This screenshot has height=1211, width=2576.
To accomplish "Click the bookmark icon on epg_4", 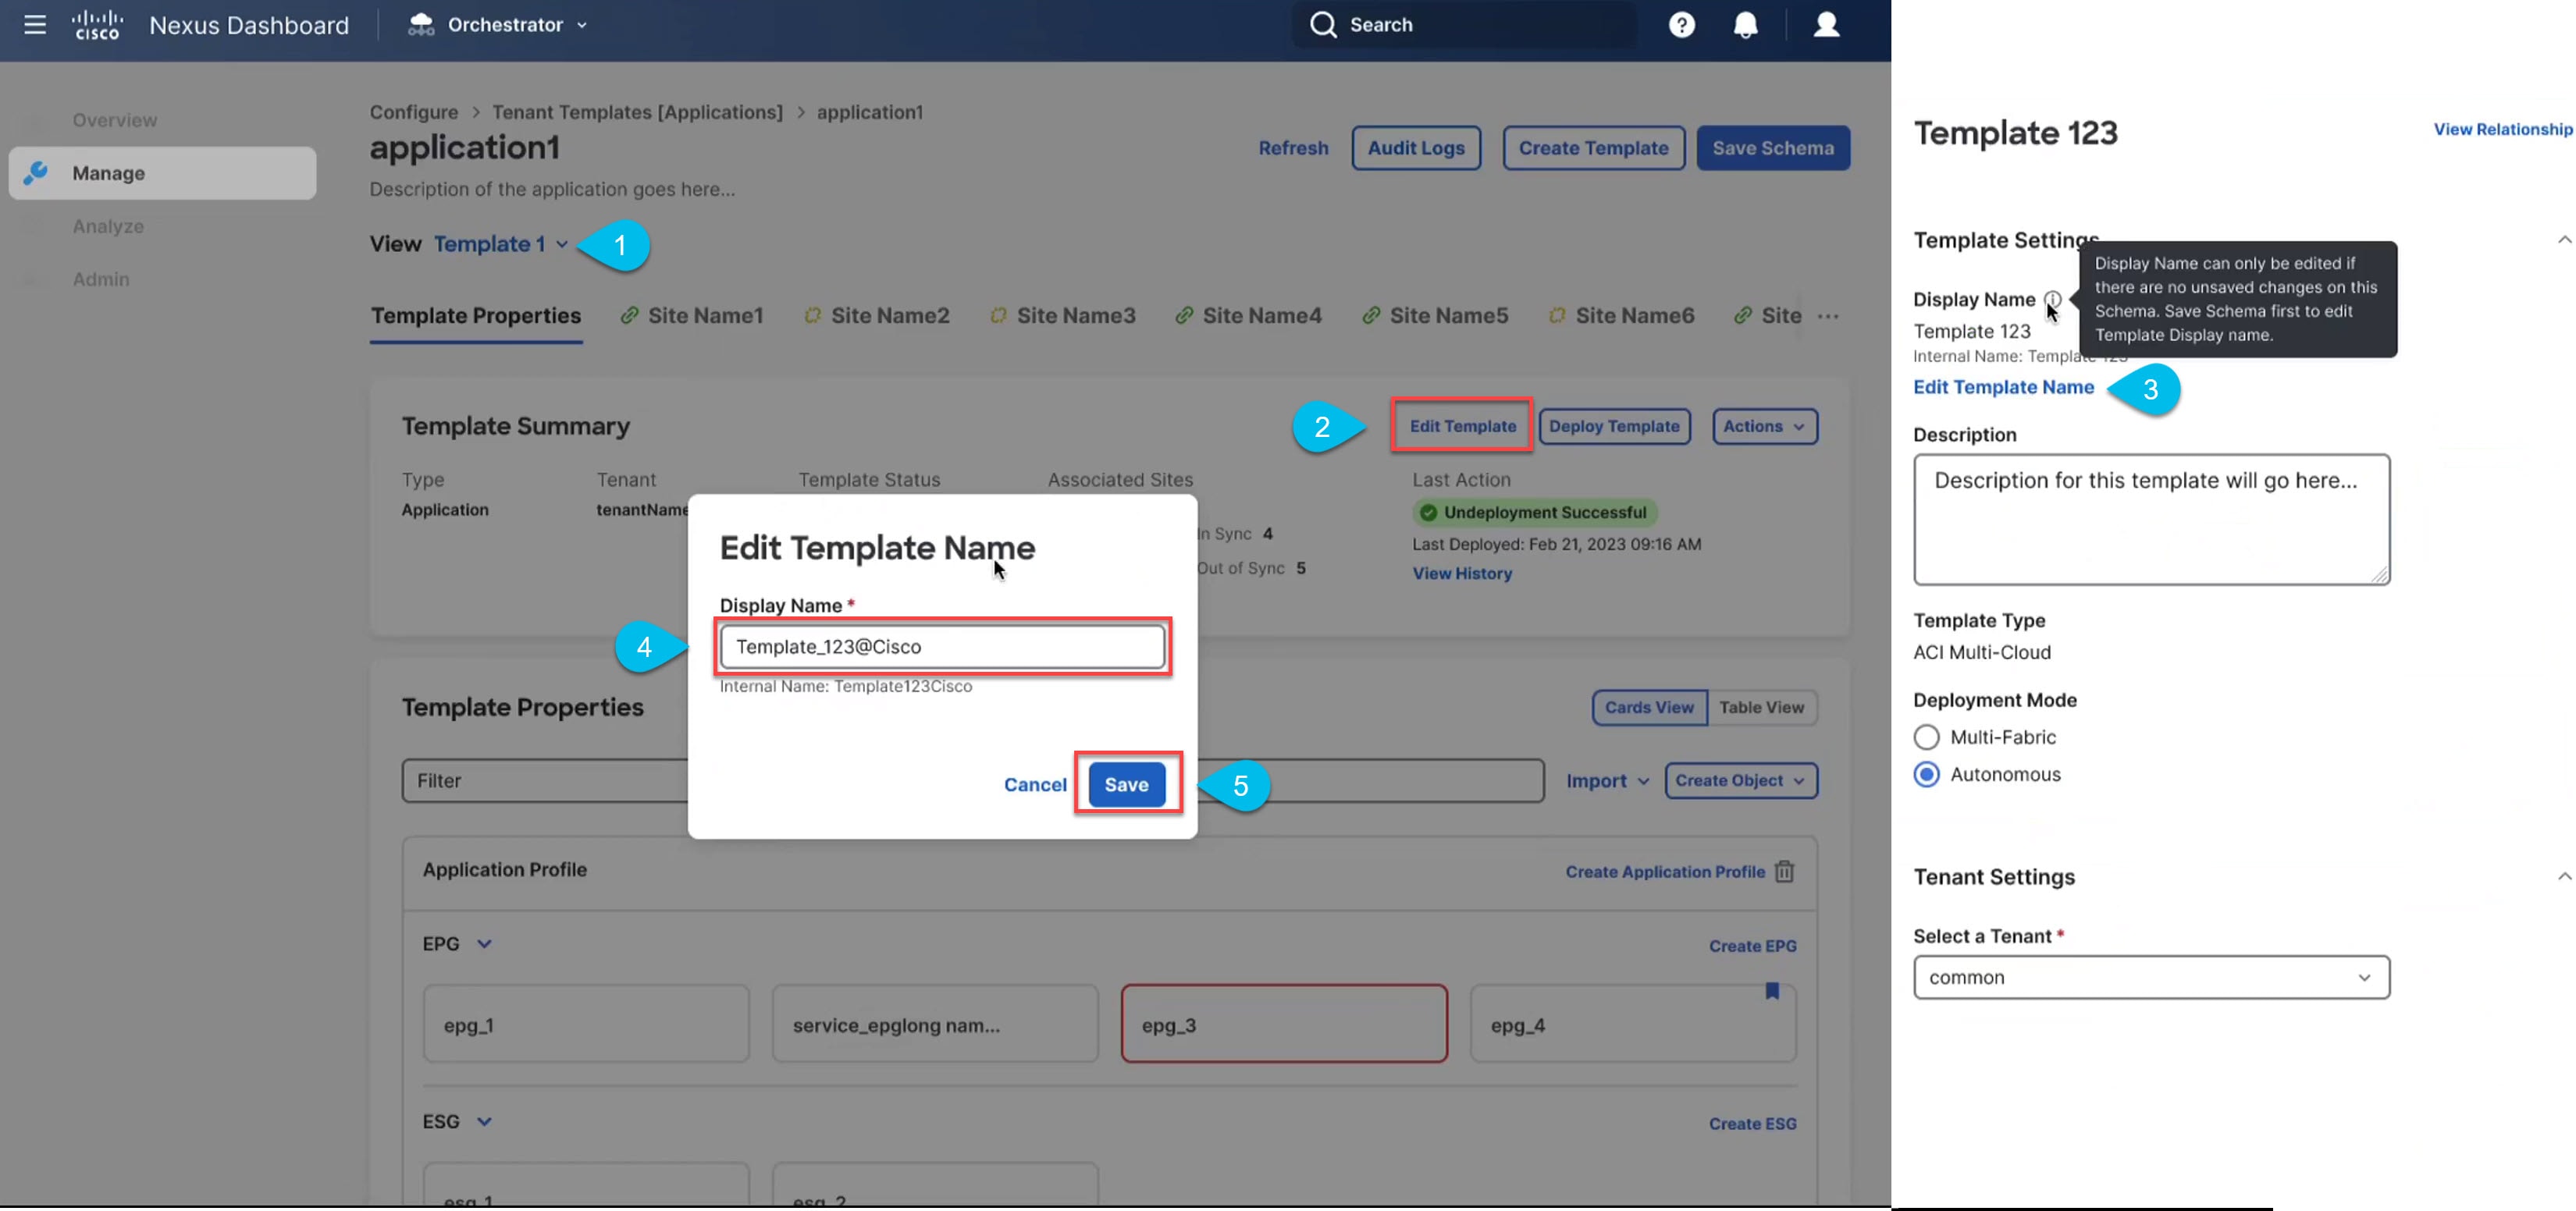I will click(x=1772, y=991).
